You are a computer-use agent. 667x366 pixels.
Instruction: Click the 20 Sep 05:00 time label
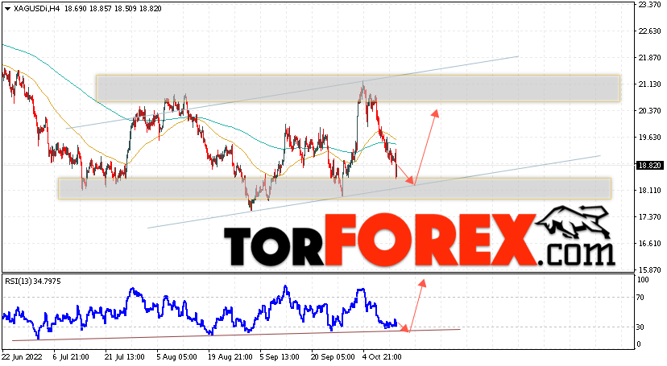(x=333, y=356)
